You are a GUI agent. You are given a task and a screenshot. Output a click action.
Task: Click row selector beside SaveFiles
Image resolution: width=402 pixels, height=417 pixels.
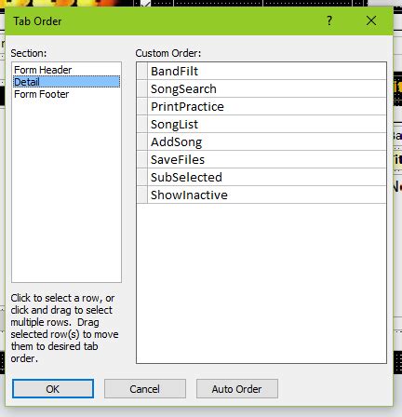coord(142,159)
